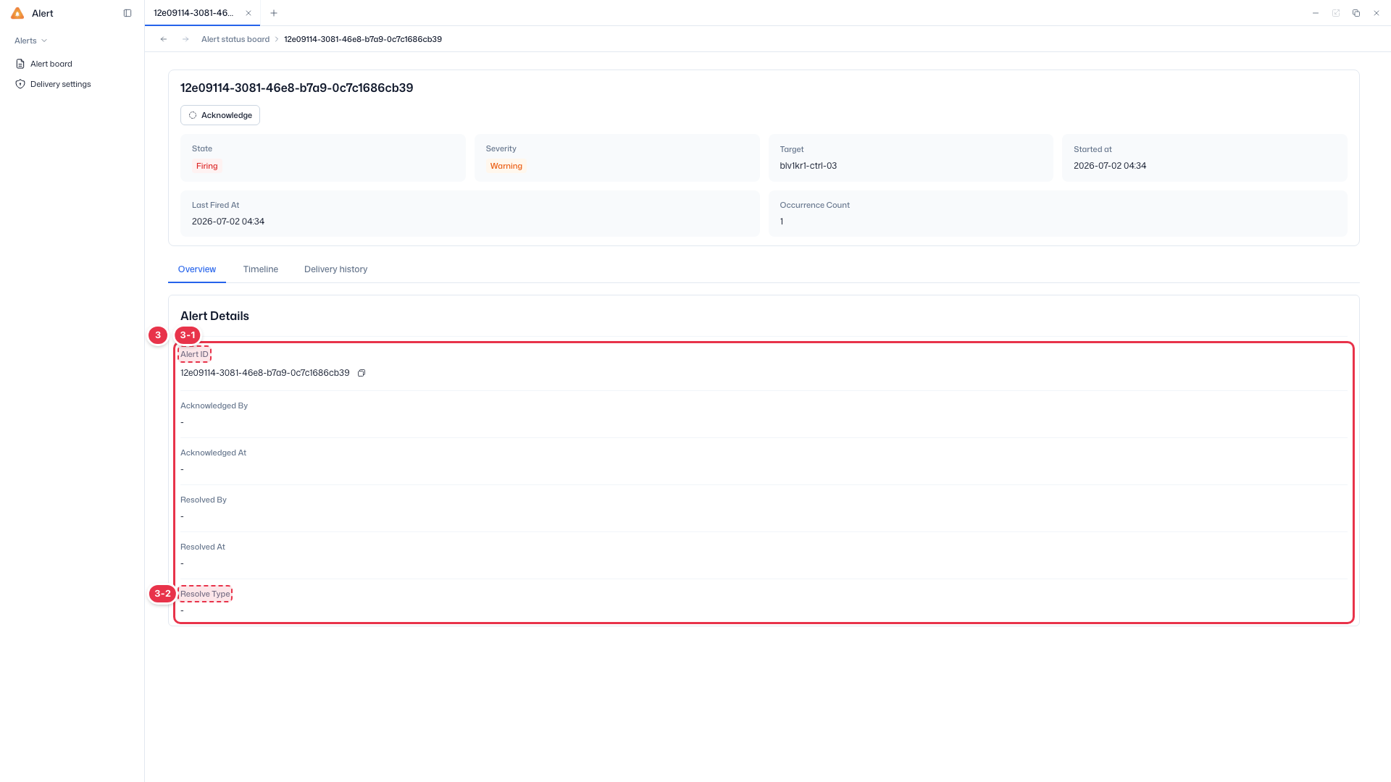Click the Alert status board breadcrumb
The width and height of the screenshot is (1391, 782).
(235, 39)
